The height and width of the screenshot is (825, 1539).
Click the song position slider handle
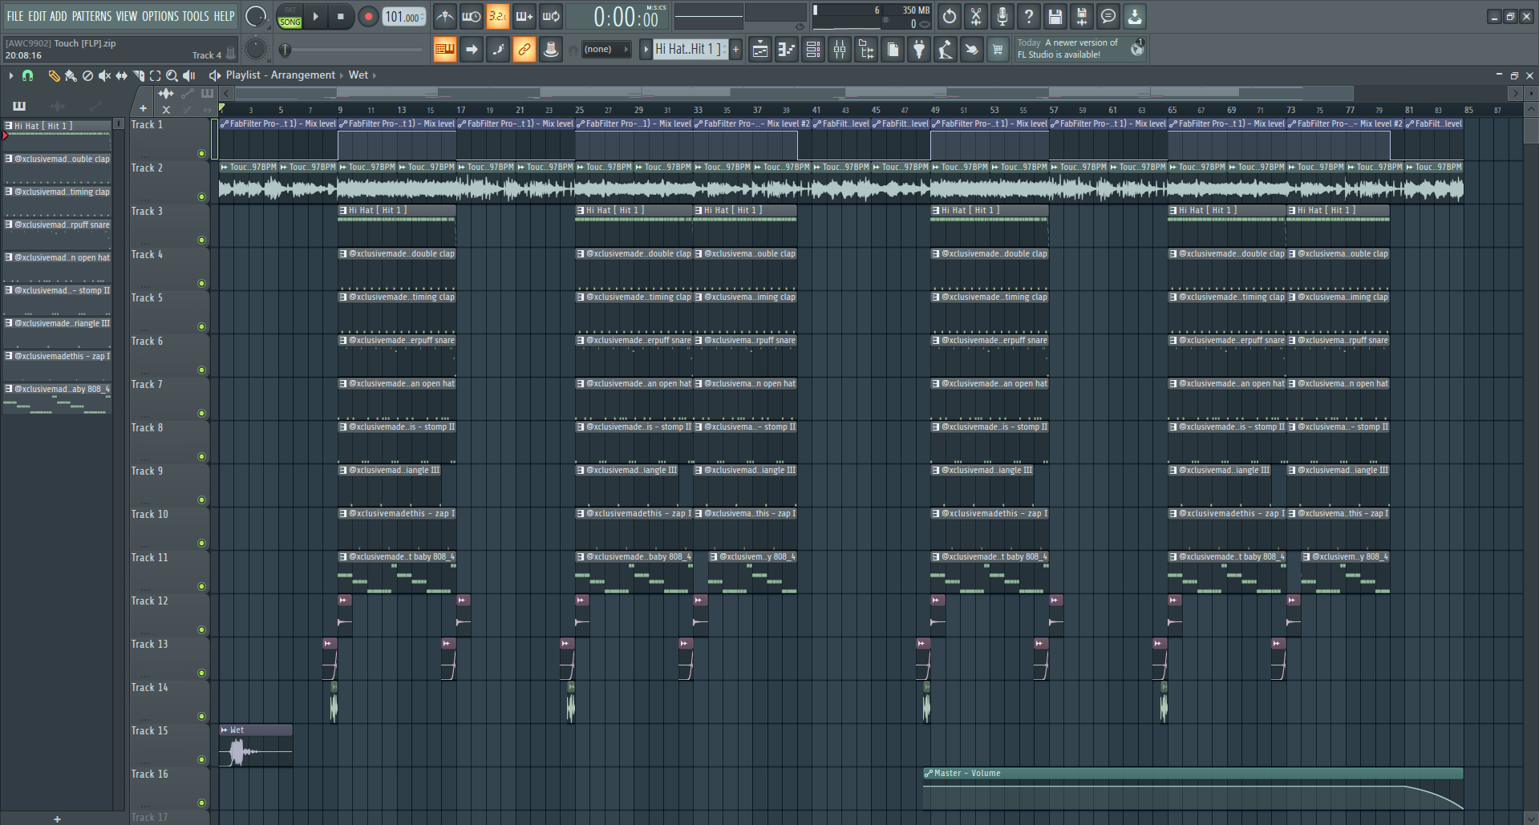(285, 50)
